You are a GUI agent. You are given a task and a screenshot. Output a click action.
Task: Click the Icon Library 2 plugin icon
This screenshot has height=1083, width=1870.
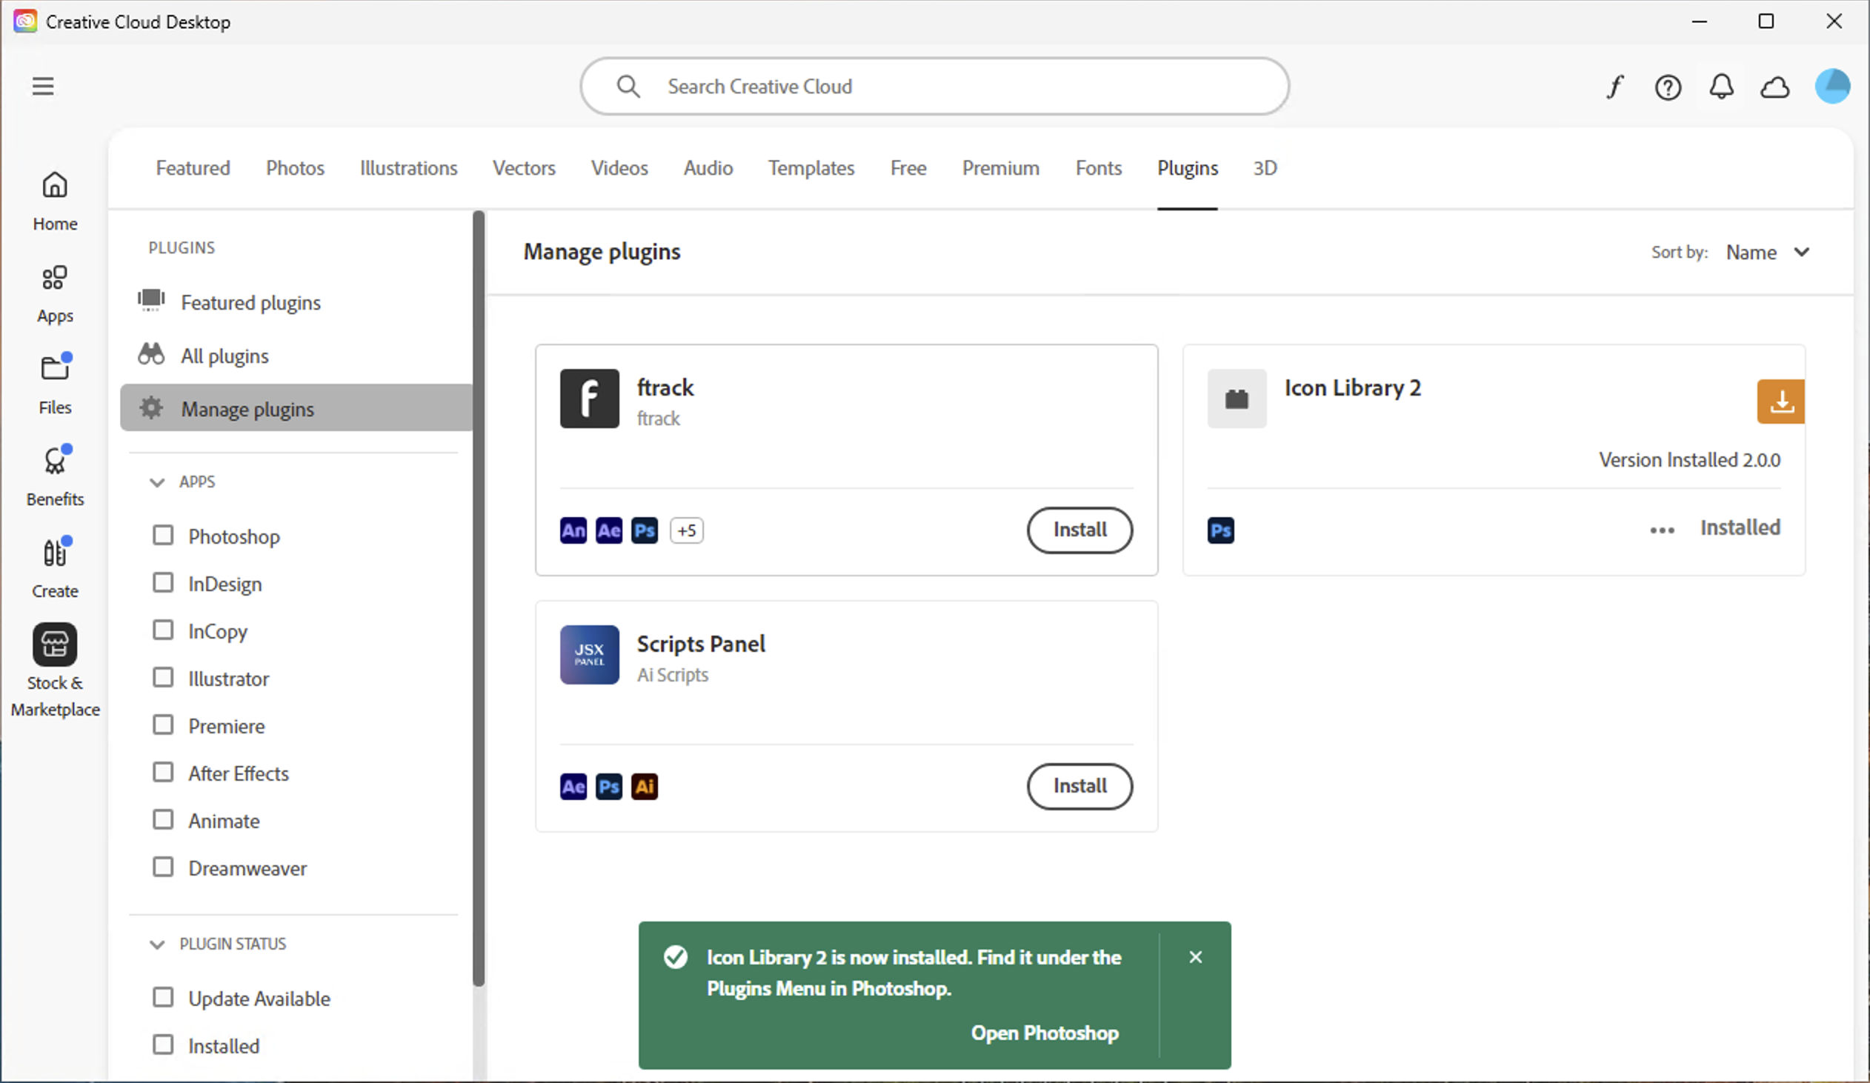[1237, 399]
